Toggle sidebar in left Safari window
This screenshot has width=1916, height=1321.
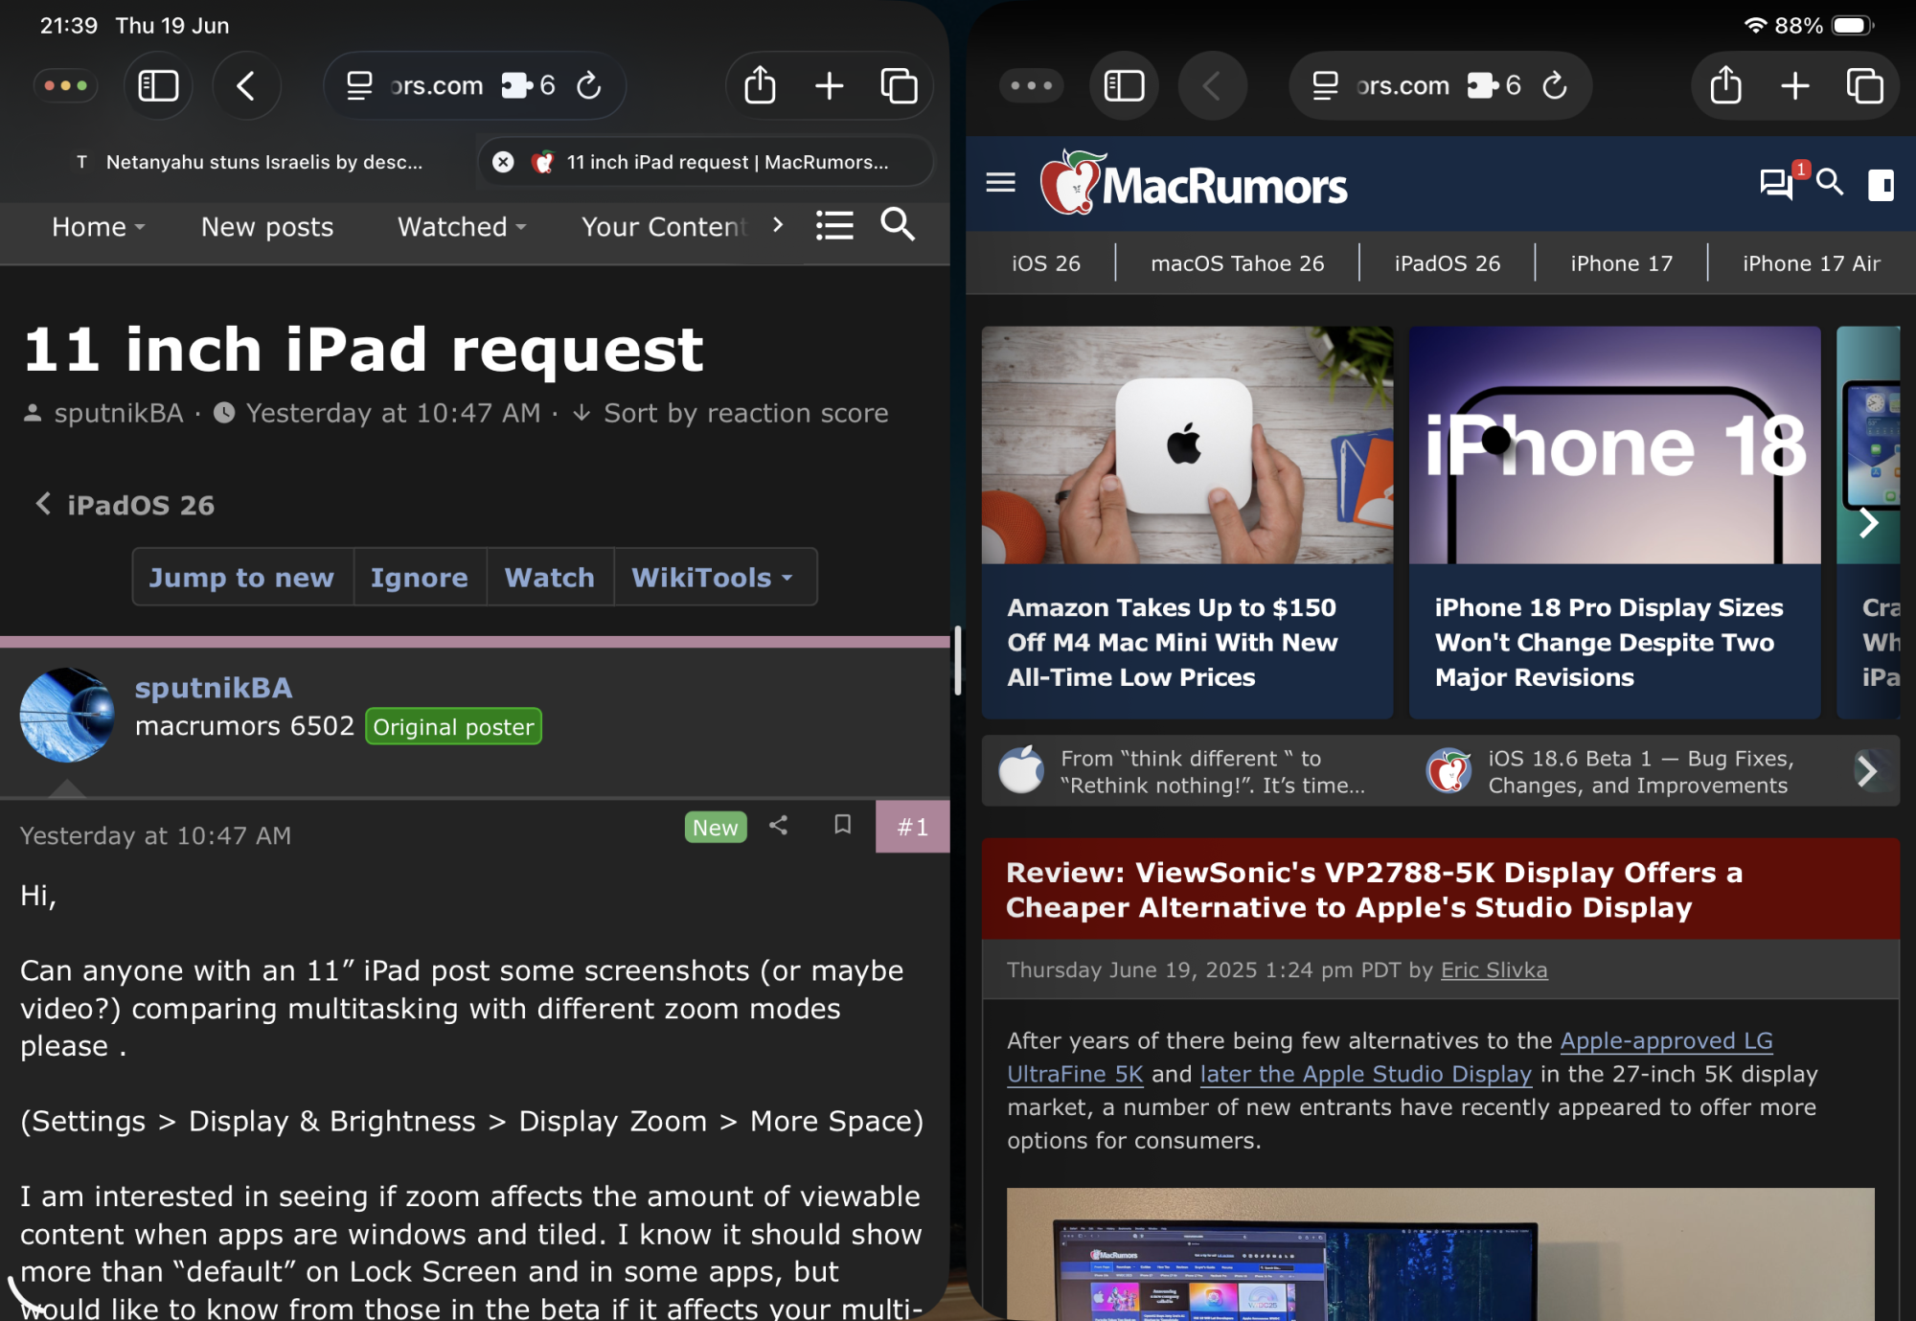(158, 85)
